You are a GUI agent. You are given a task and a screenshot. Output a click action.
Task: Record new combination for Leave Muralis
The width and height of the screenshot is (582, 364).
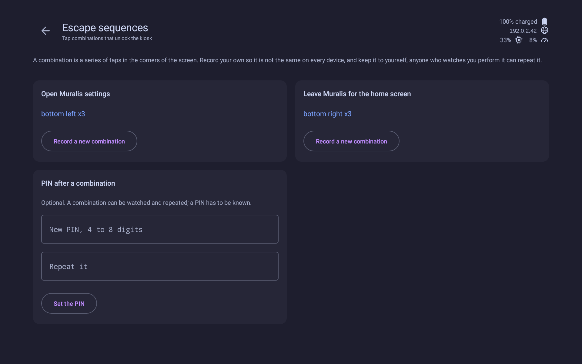[x=351, y=141]
